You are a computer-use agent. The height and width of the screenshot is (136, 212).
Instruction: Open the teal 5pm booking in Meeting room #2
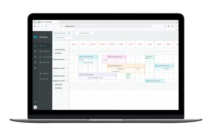[164, 66]
